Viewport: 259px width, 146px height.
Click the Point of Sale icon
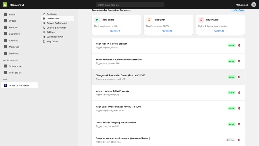pyautogui.click(x=6, y=72)
